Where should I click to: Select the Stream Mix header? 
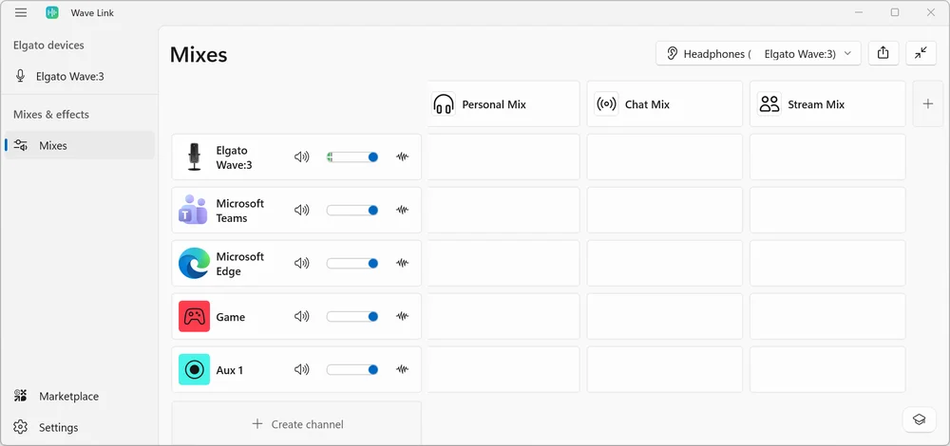tap(827, 104)
